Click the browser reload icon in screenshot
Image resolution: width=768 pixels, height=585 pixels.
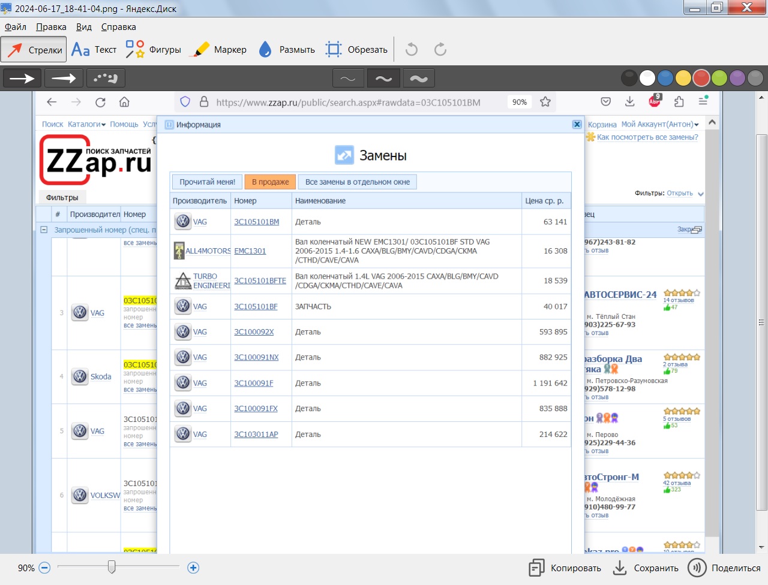point(100,102)
